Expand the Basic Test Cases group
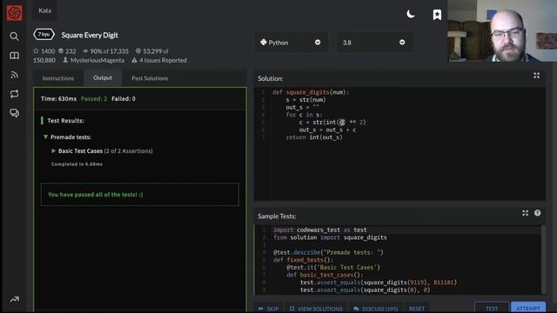This screenshot has height=313, width=557. pyautogui.click(x=53, y=150)
